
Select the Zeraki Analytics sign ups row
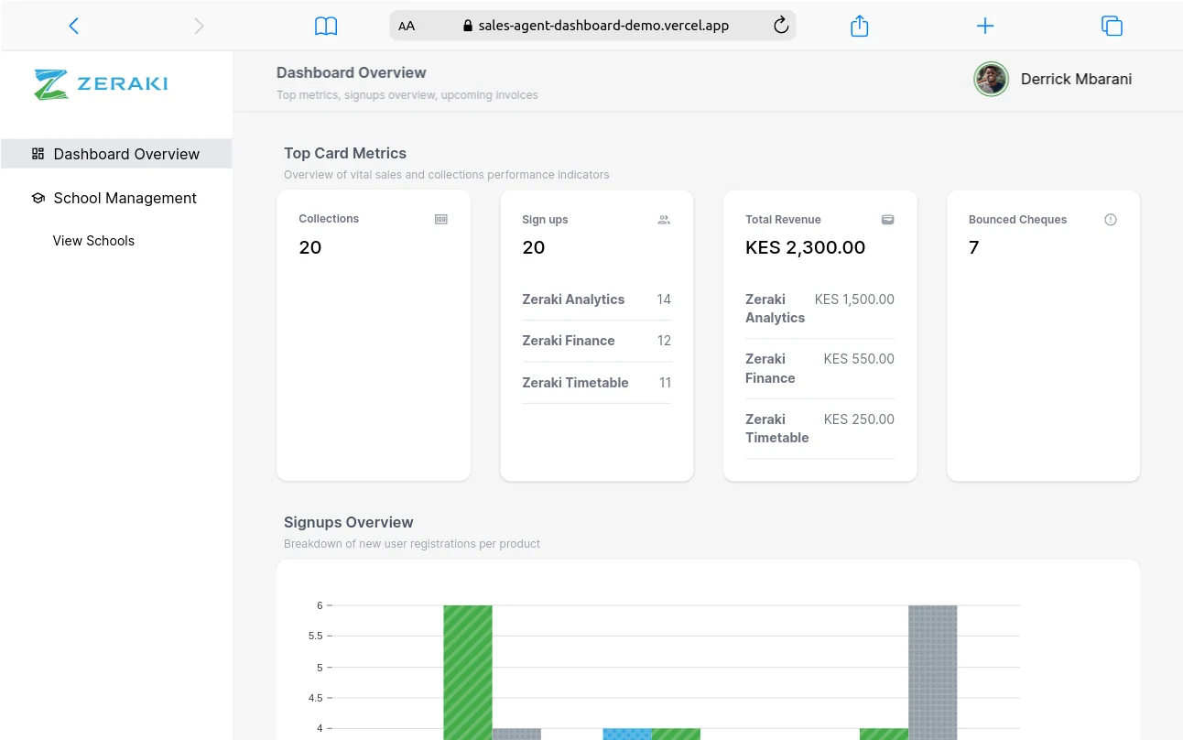tap(597, 299)
